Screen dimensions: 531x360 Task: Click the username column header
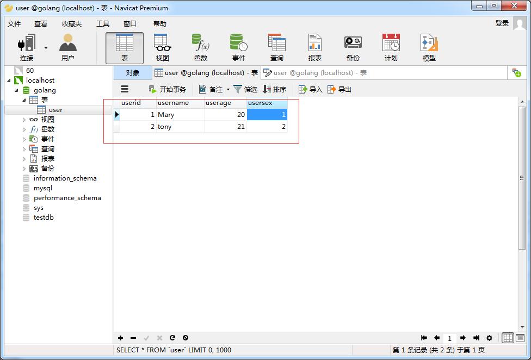(x=180, y=103)
